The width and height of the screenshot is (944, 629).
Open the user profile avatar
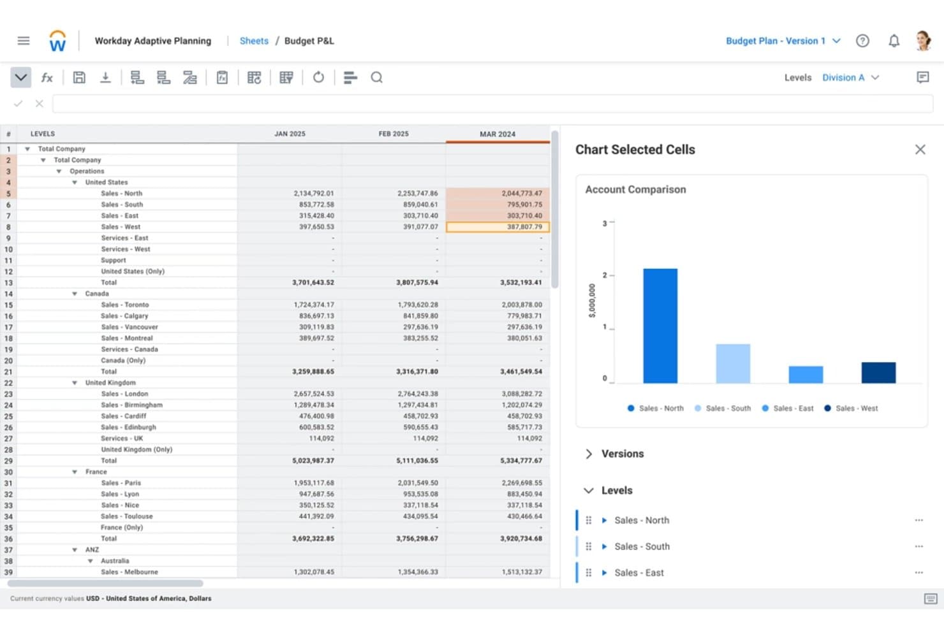923,41
